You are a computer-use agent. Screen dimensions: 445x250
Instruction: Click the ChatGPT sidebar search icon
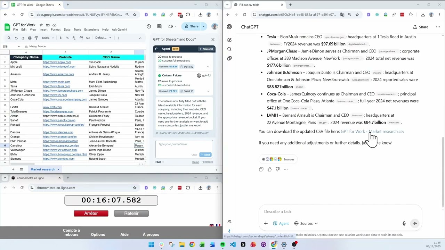point(229,49)
